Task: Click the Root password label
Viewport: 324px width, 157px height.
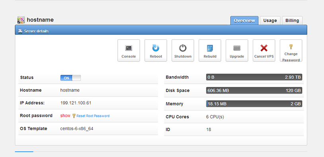Action: pyautogui.click(x=36, y=116)
